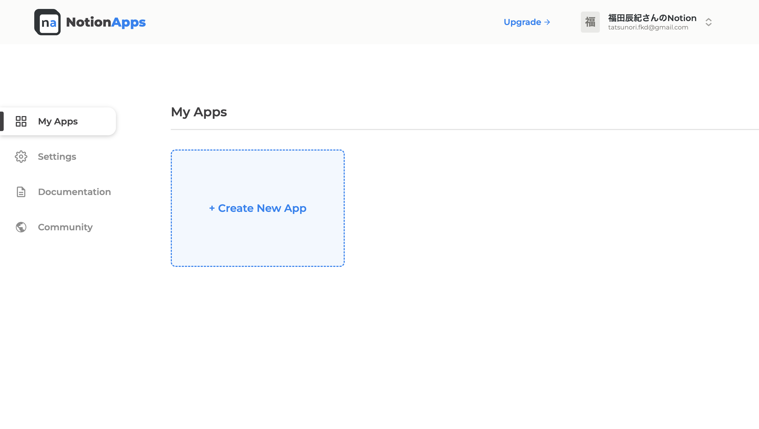Click Create New App text
This screenshot has width=759, height=429.
(262, 208)
